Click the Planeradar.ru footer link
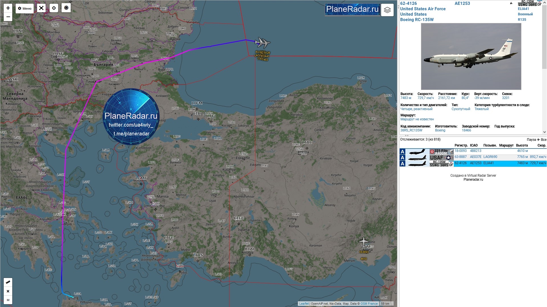 tap(473, 180)
